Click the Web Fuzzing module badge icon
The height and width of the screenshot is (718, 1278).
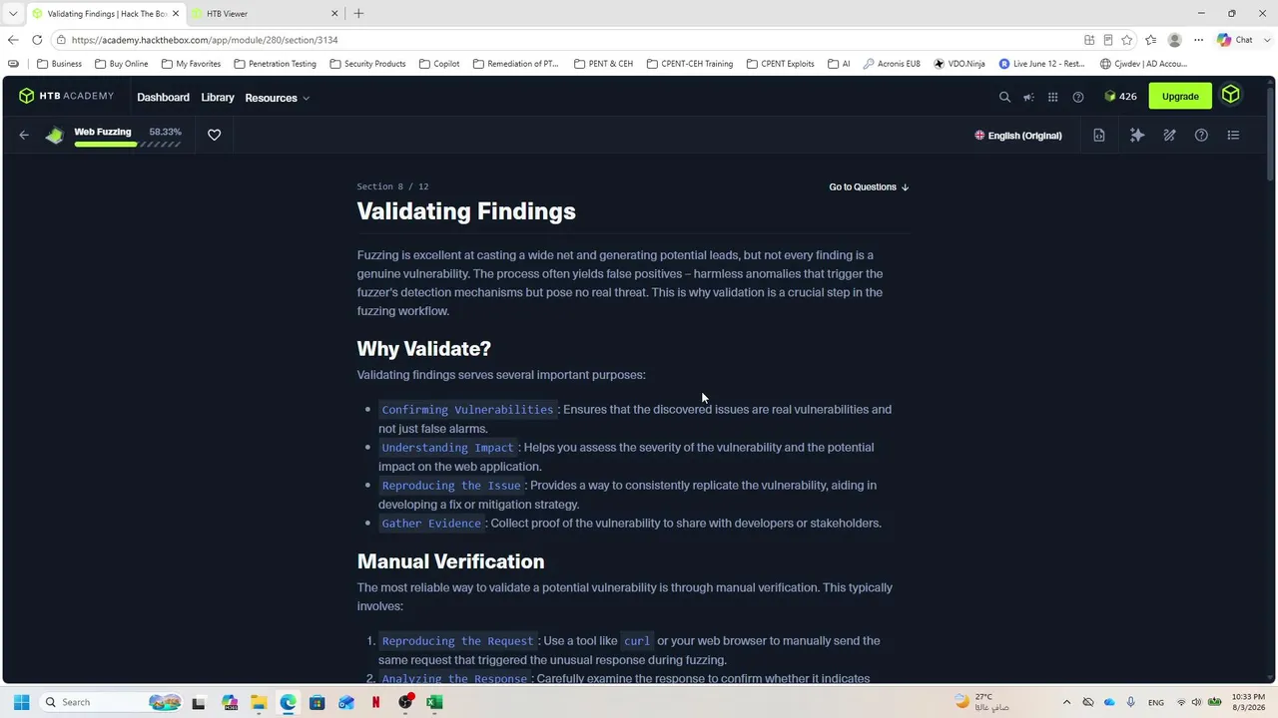tap(55, 136)
